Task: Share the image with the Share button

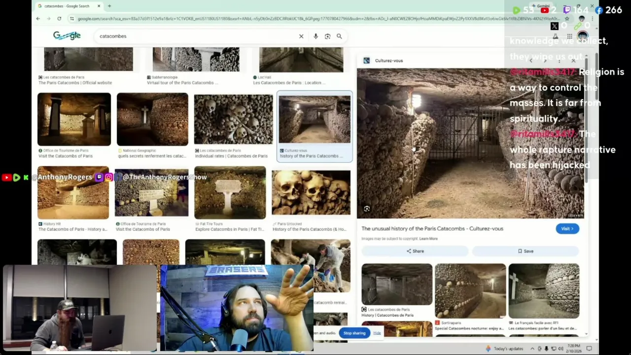Action: coord(415,251)
